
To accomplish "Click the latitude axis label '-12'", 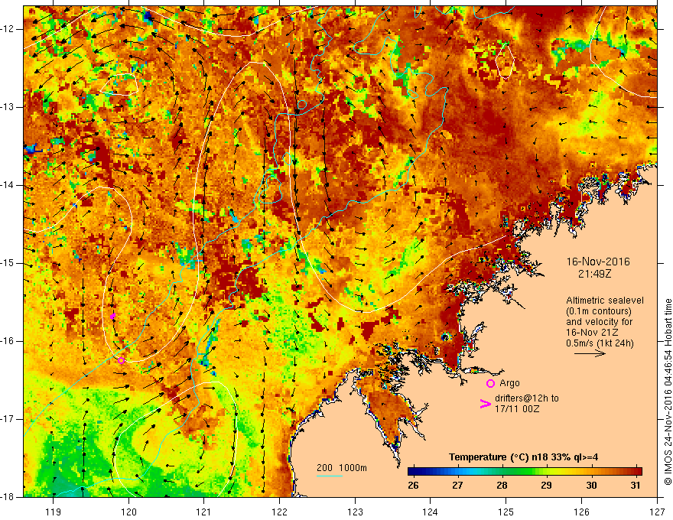I will coord(8,29).
